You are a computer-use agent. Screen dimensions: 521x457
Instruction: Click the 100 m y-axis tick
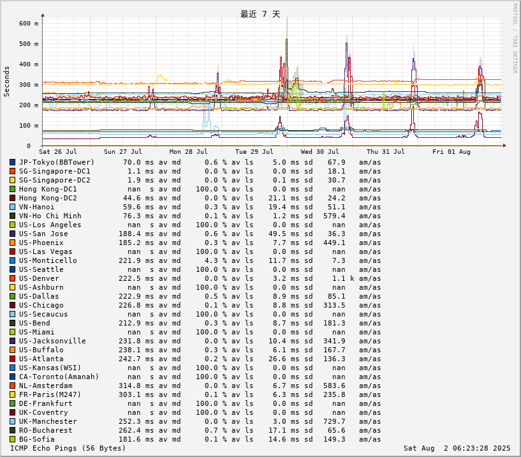[x=29, y=126]
